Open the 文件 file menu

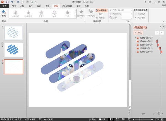coord(5,6)
